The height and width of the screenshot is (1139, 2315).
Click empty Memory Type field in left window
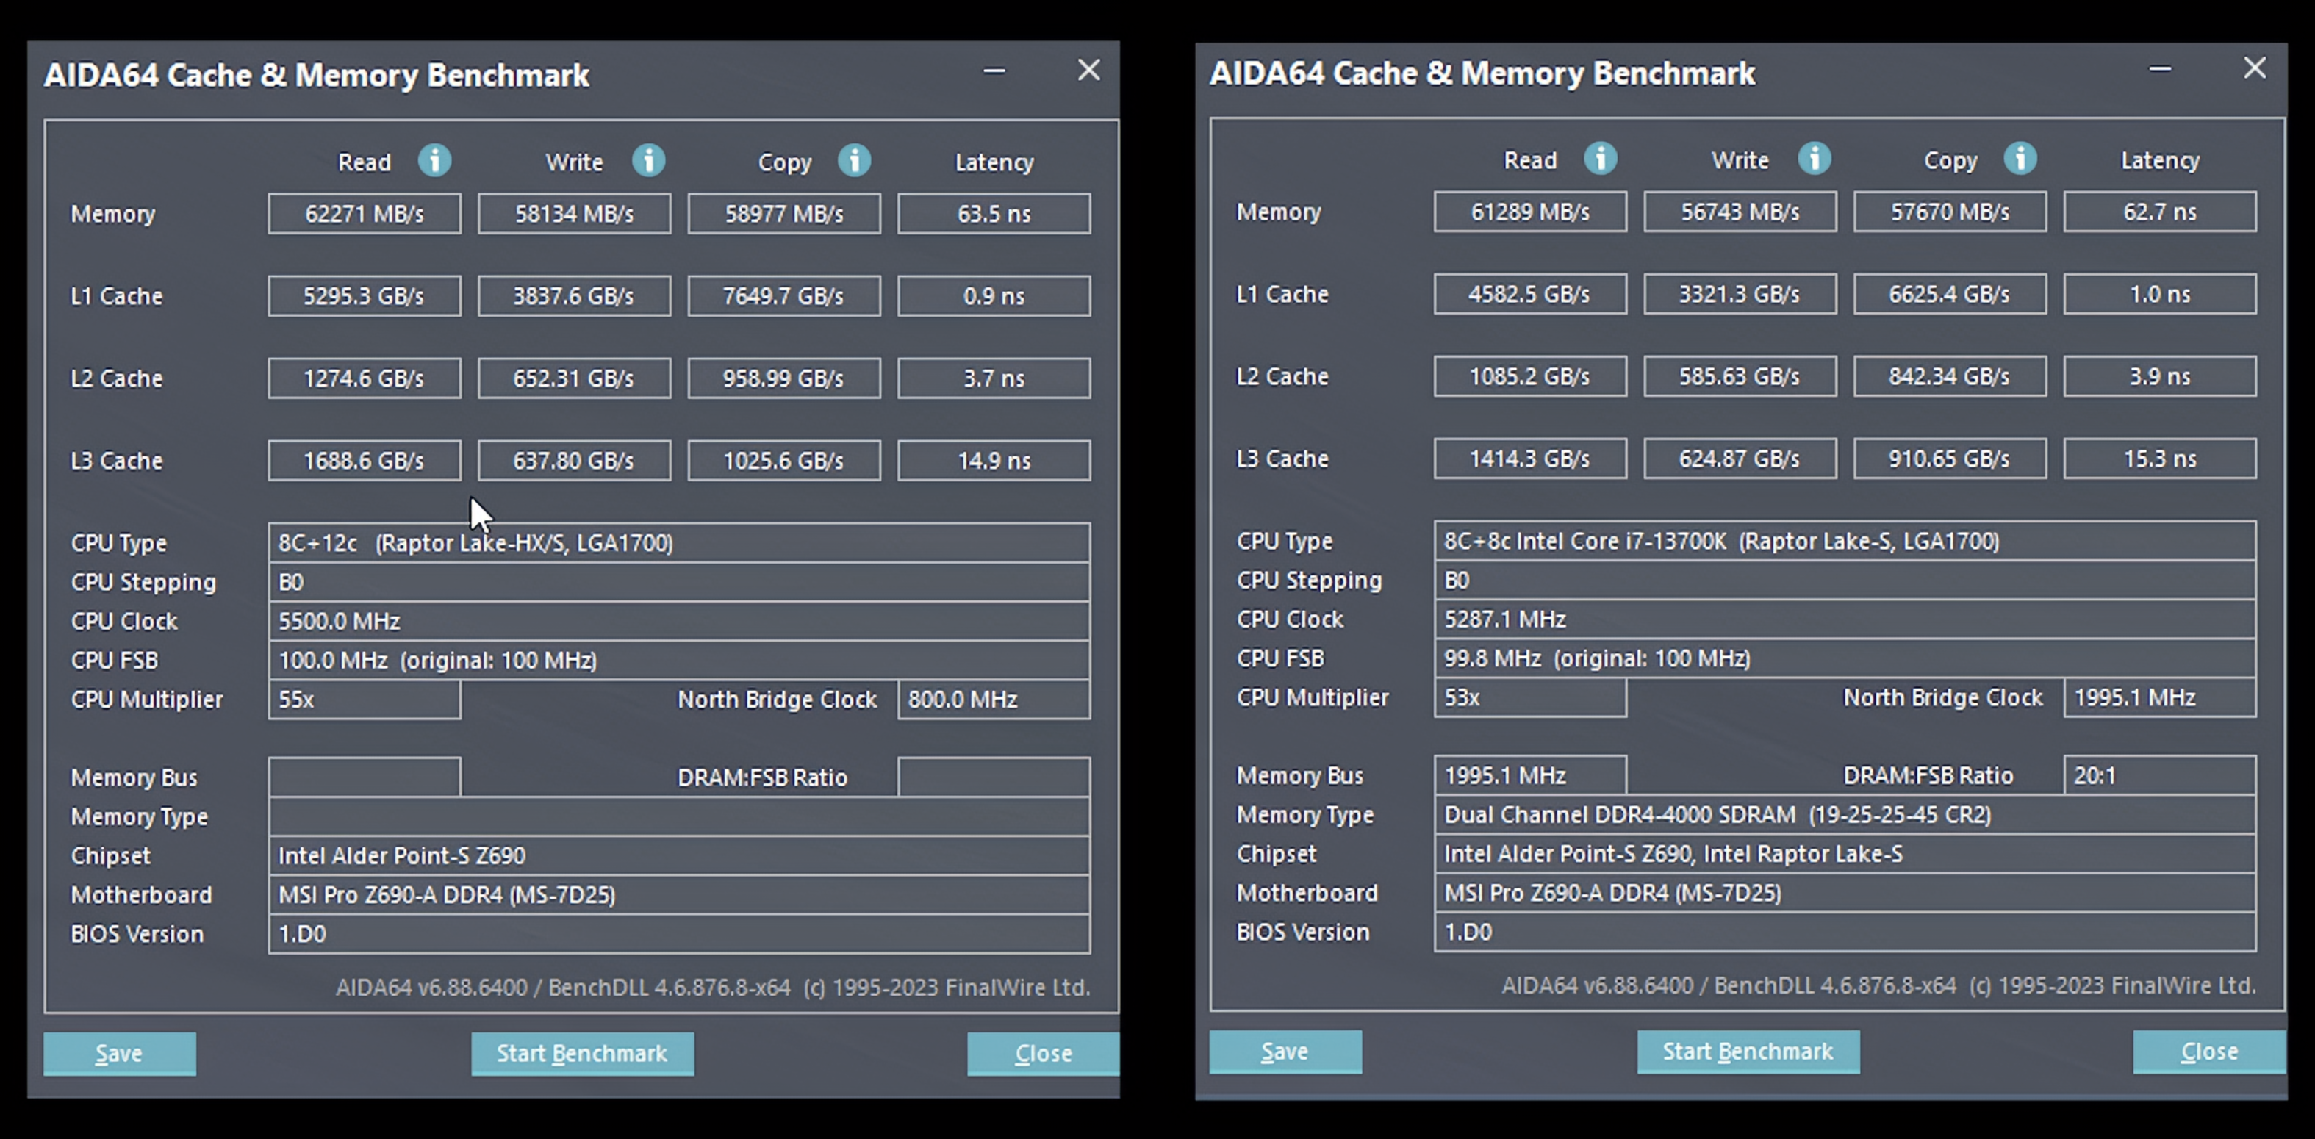pyautogui.click(x=679, y=816)
